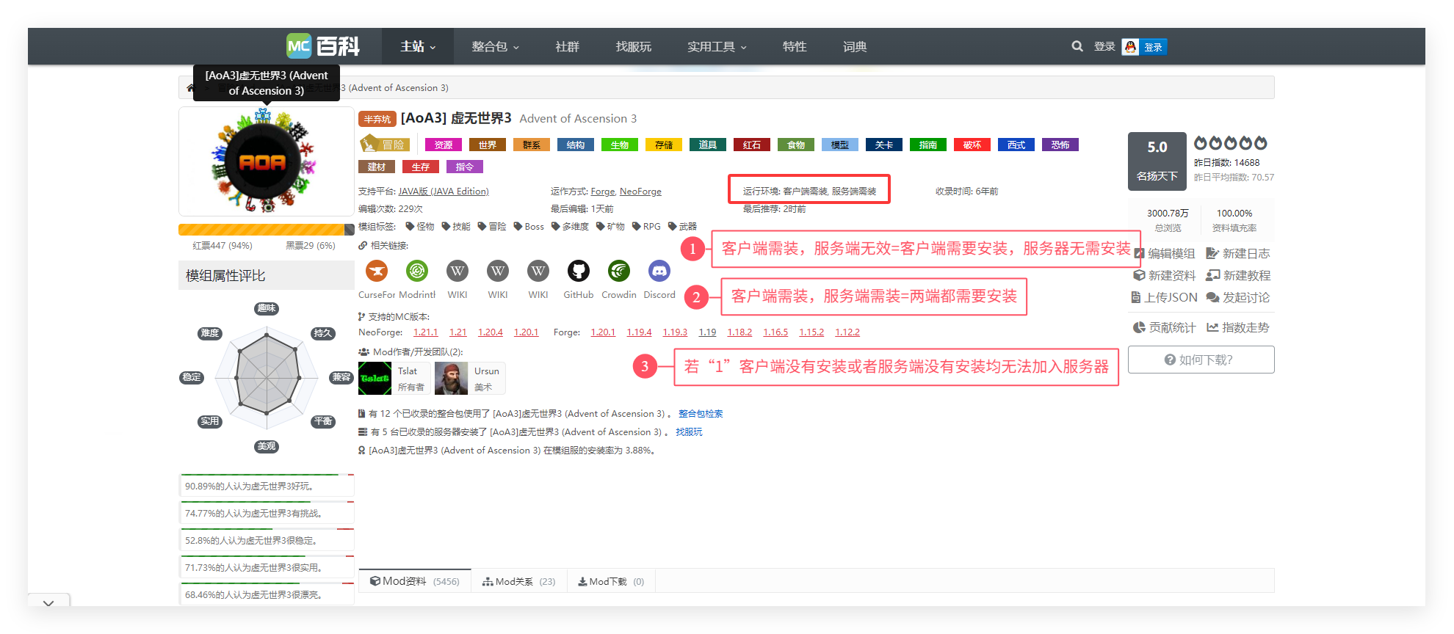Click the red/black vote progress bar
Viewport: 1454px width, 634px height.
[x=266, y=230]
